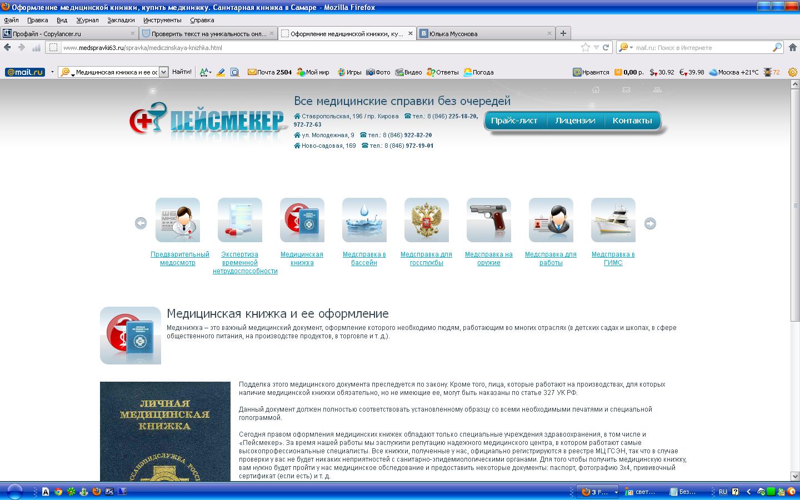Click the page search icon in the Mail.ru toolbar

(x=234, y=72)
